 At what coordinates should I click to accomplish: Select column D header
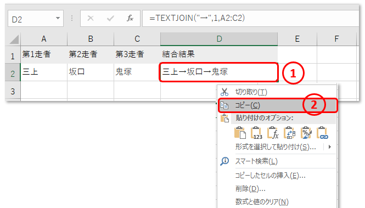pos(219,39)
